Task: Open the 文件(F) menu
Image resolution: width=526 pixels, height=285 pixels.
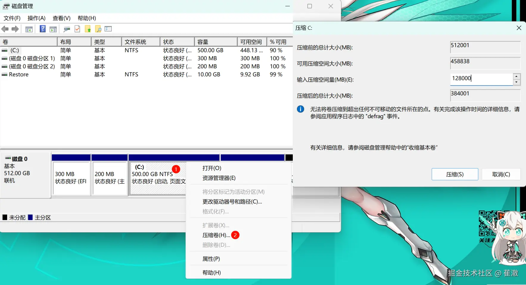Action: point(12,18)
